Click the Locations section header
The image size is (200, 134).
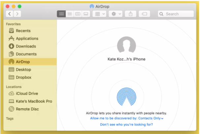tap(14, 87)
